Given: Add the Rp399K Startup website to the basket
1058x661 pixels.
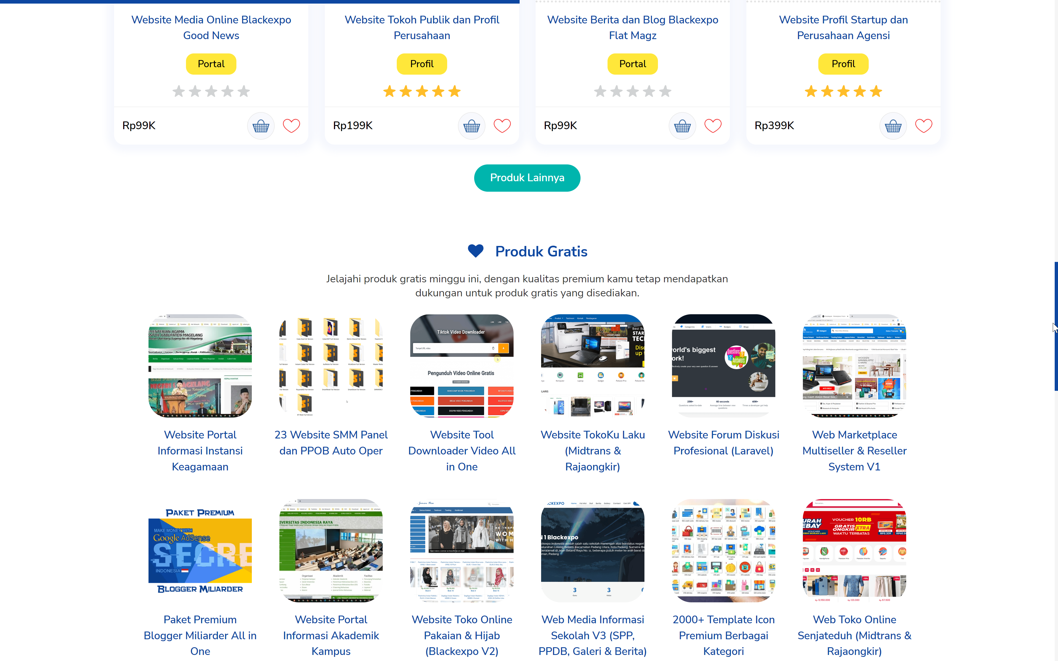Looking at the screenshot, I should tap(893, 126).
